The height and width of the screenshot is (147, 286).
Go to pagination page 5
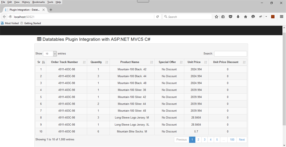pos(217,139)
